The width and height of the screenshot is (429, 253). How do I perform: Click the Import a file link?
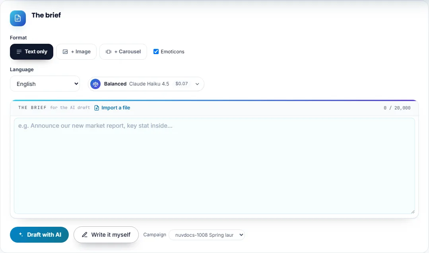pos(116,108)
